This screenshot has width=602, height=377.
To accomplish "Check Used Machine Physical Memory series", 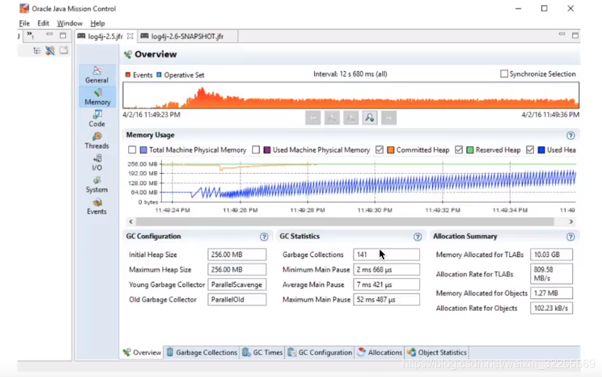I will click(256, 150).
